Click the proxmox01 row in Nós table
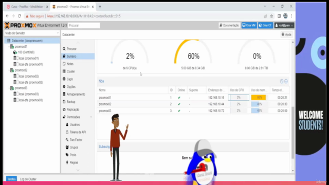Screen dimensions: 329x185 coord(193,98)
